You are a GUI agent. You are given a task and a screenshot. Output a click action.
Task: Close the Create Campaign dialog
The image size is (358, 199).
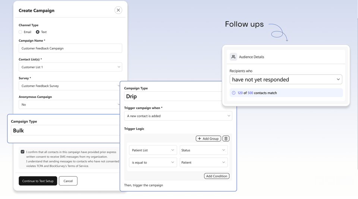[x=118, y=10]
